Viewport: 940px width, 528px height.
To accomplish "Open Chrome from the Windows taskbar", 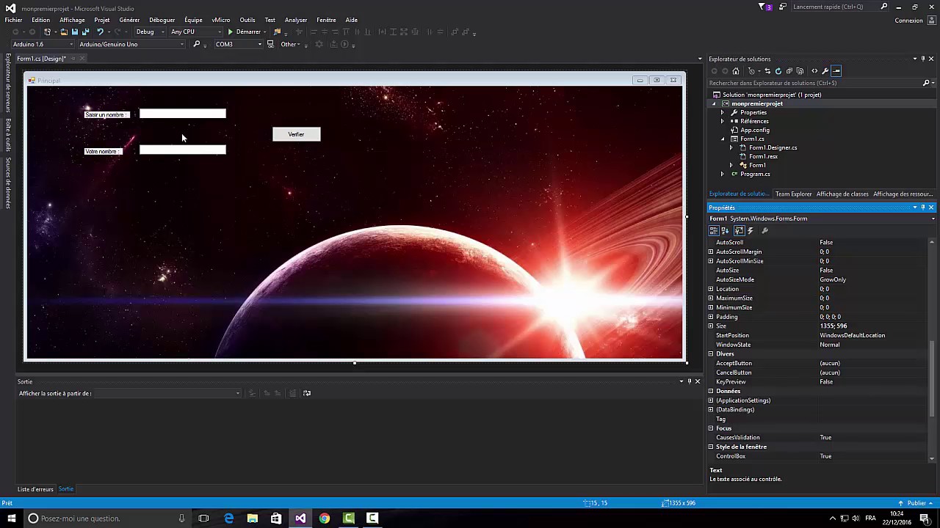I will point(324,518).
